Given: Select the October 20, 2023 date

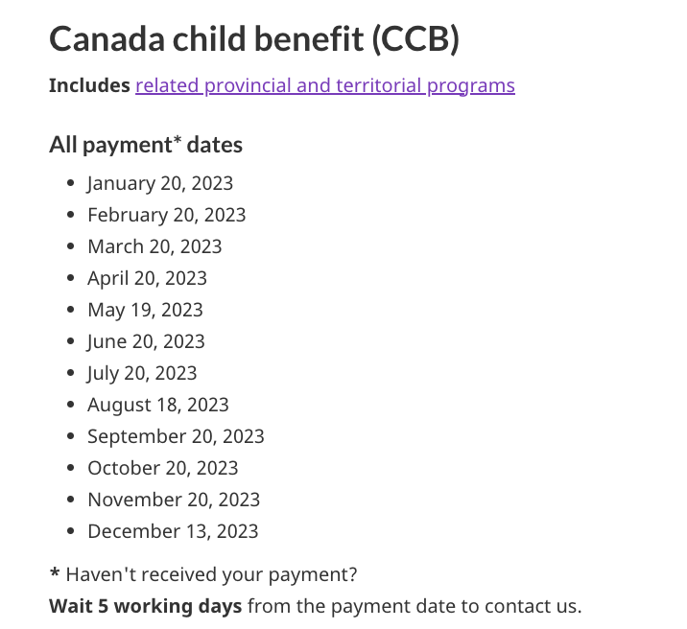Looking at the screenshot, I should point(162,468).
